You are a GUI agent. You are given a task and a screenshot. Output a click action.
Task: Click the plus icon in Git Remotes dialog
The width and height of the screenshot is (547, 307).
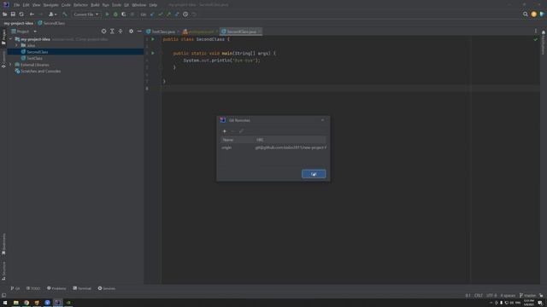click(x=225, y=131)
